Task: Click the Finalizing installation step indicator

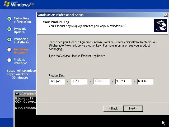Action: click(9, 60)
